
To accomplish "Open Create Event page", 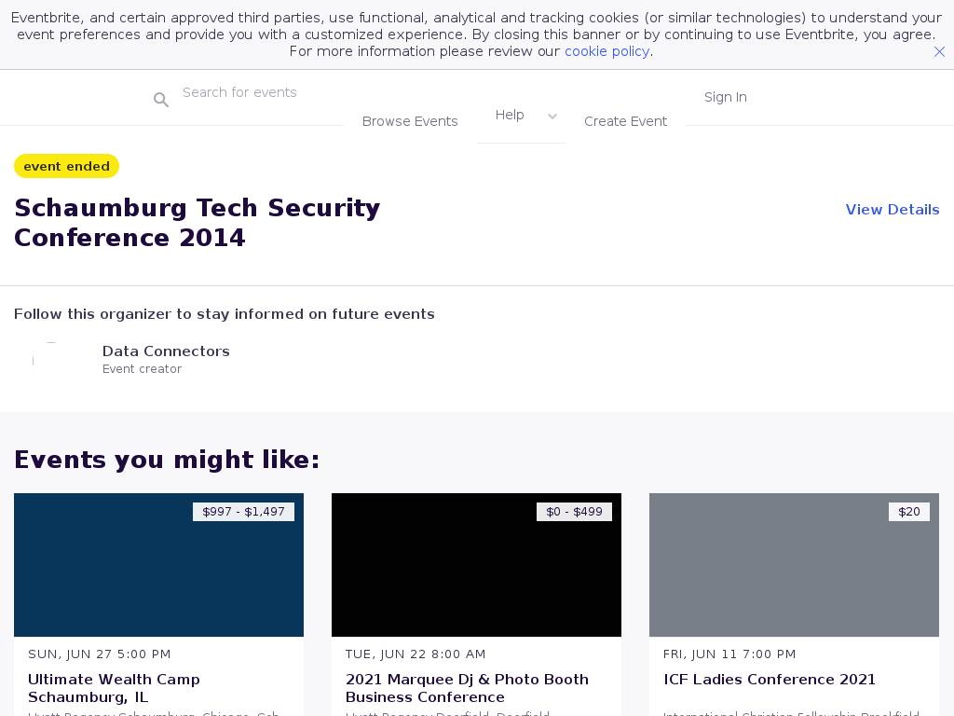I will click(x=625, y=121).
